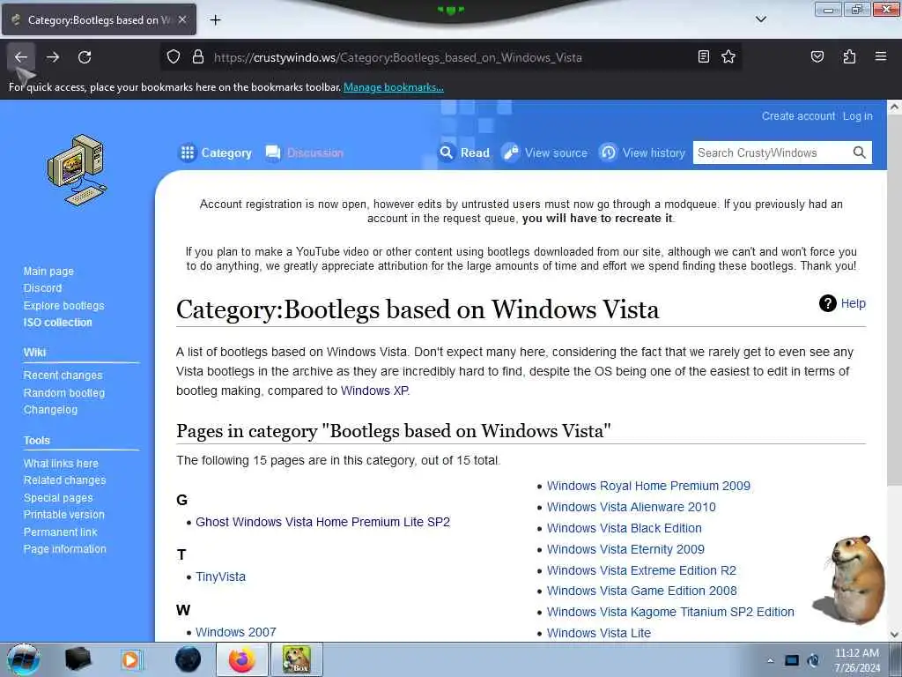The height and width of the screenshot is (677, 902).
Task: Click the hamster desktop mascot
Action: [850, 580]
